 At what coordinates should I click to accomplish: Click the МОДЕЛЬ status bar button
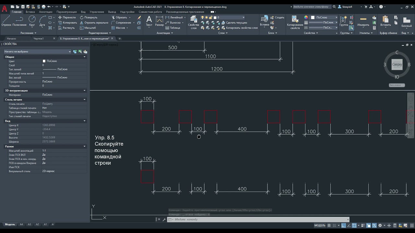[x=320, y=226]
